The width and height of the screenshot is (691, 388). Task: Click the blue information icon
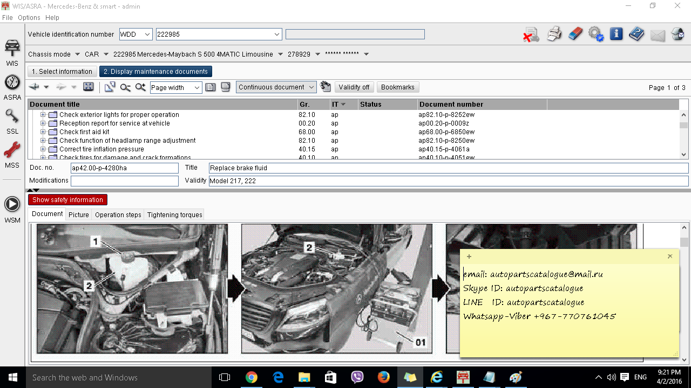(616, 34)
